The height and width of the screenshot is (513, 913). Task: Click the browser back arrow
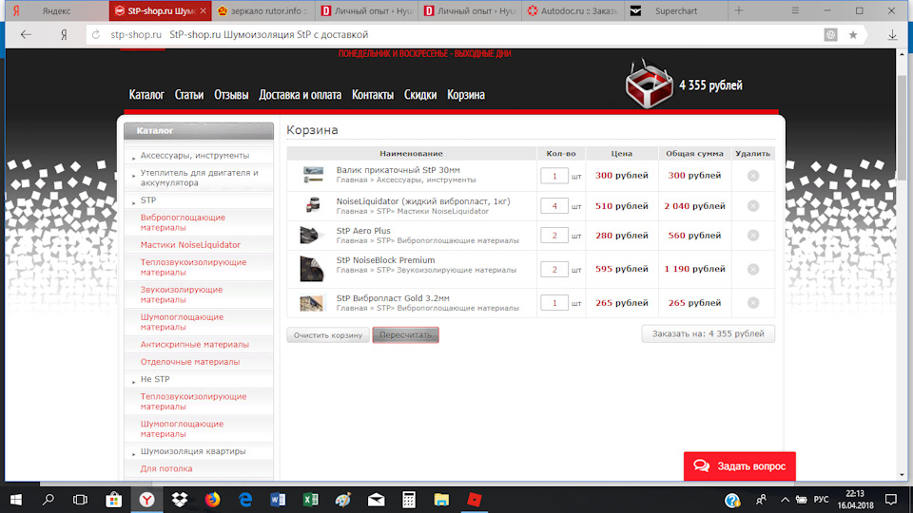tap(26, 35)
